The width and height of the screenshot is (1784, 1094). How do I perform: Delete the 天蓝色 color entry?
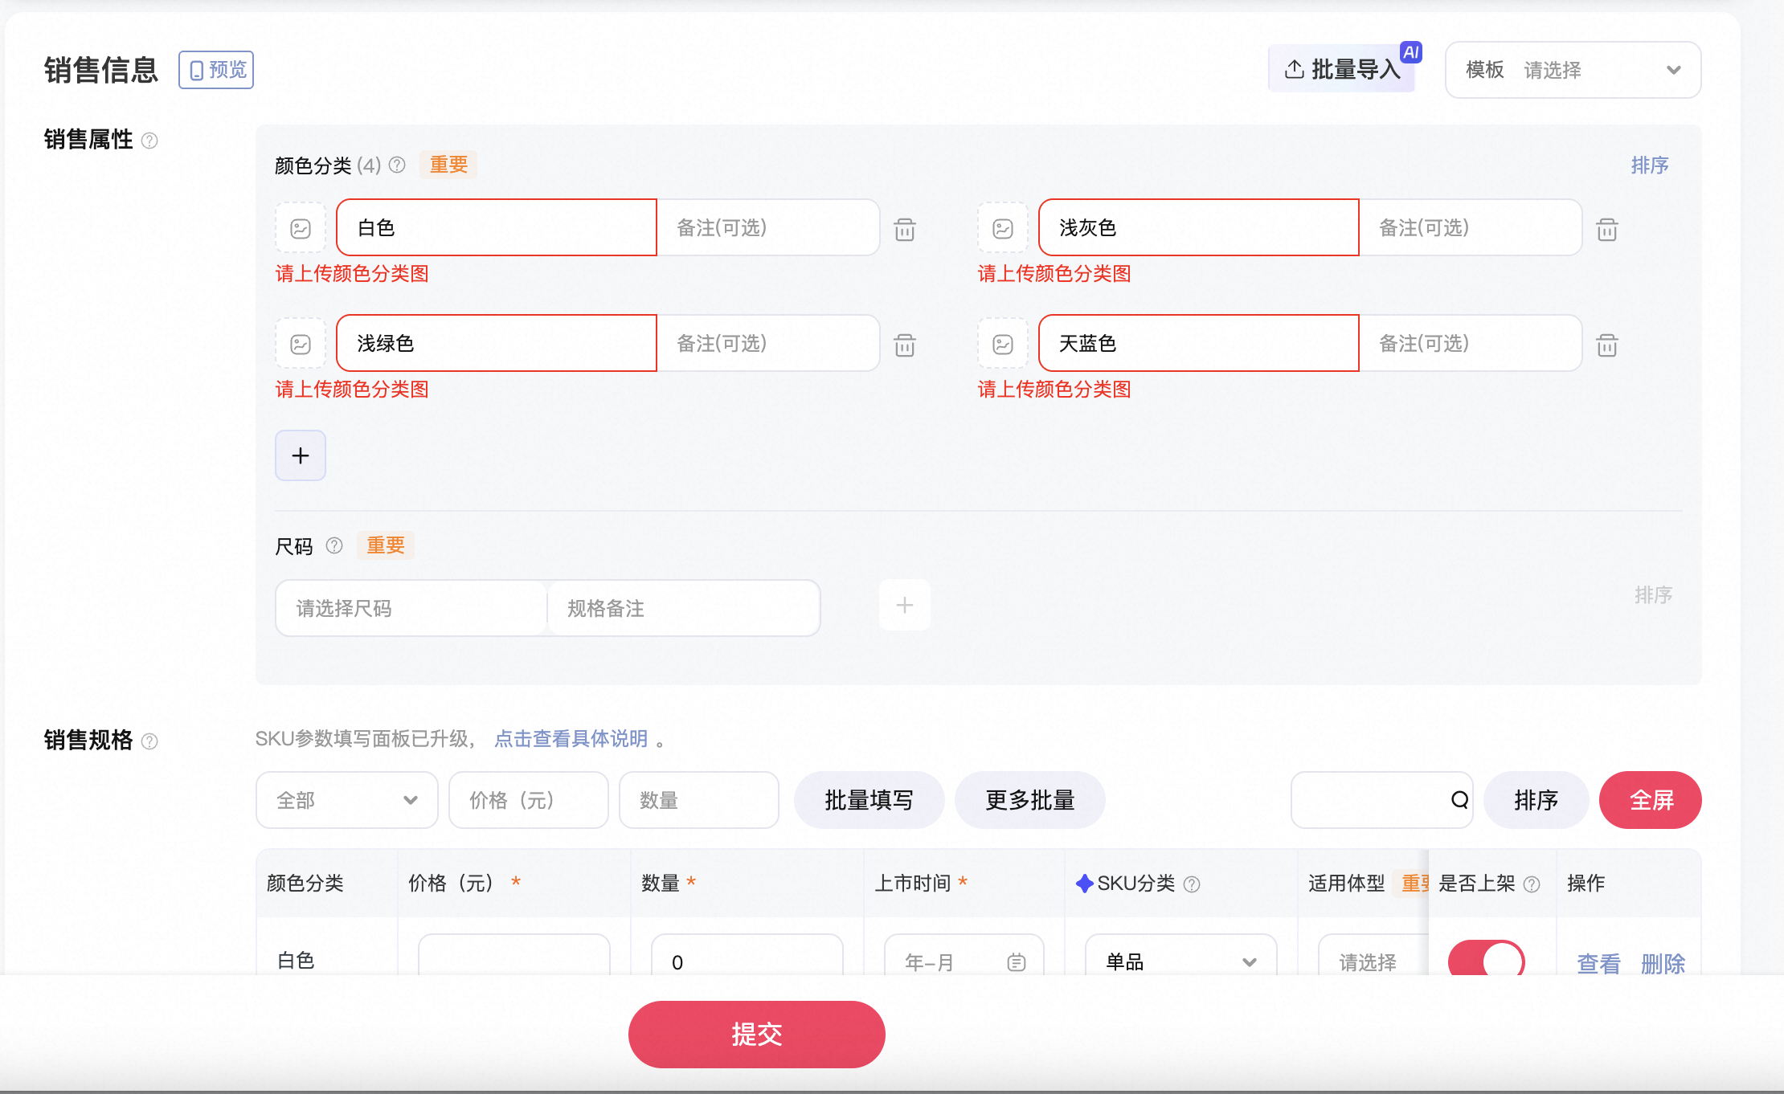[x=1607, y=345]
